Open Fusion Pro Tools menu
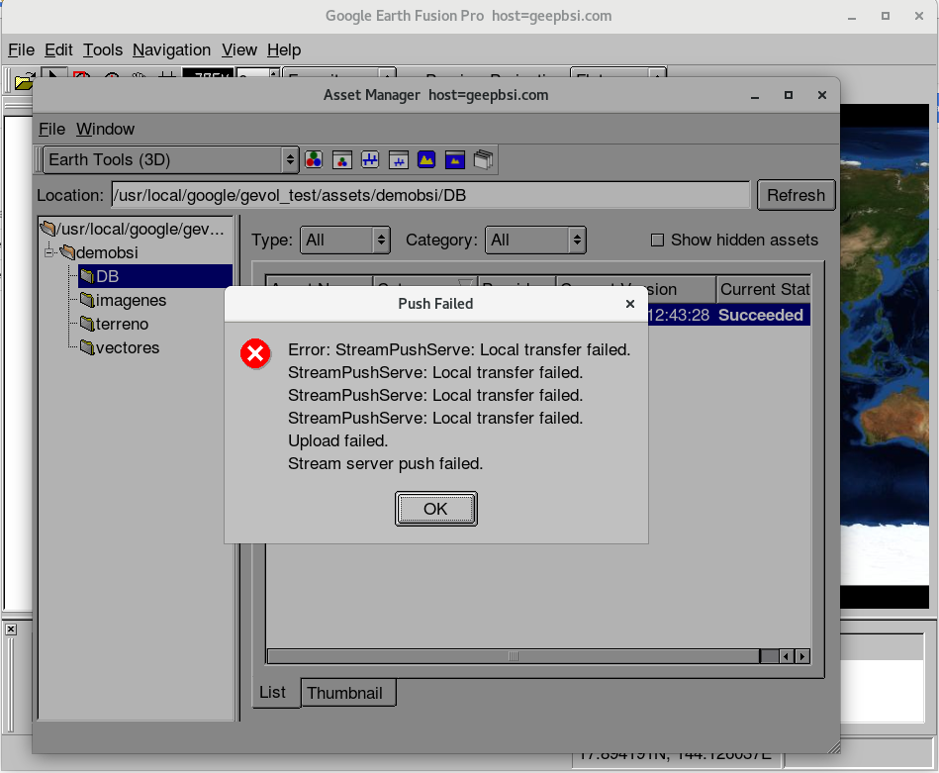Screen dimensions: 939x773 tap(102, 49)
